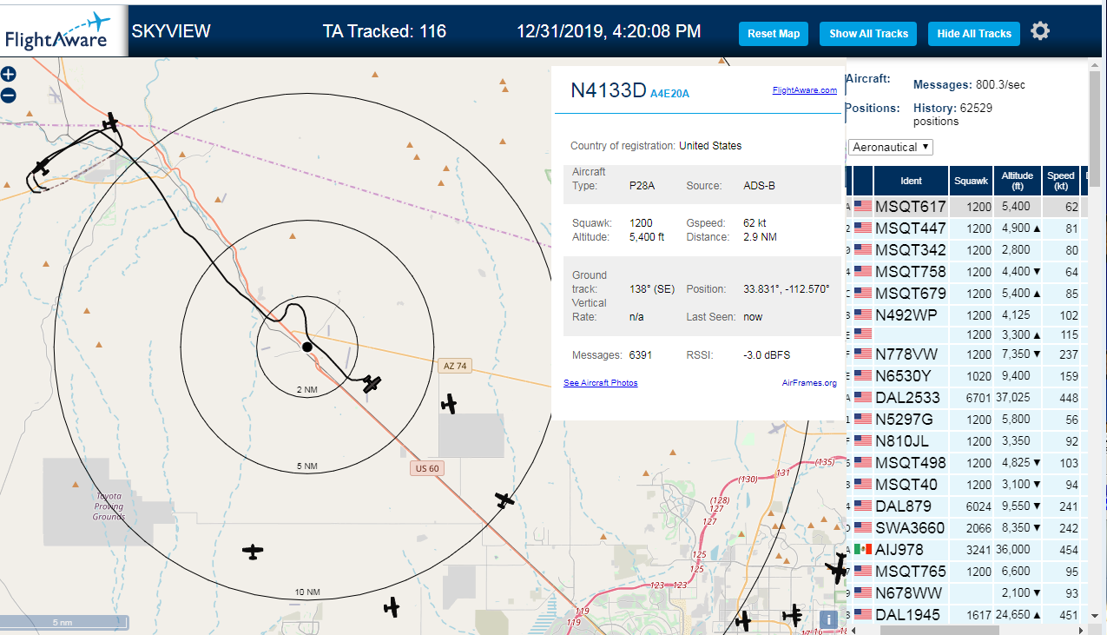Image resolution: width=1107 pixels, height=635 pixels.
Task: Zoom in with the plus map button
Action: click(x=8, y=75)
